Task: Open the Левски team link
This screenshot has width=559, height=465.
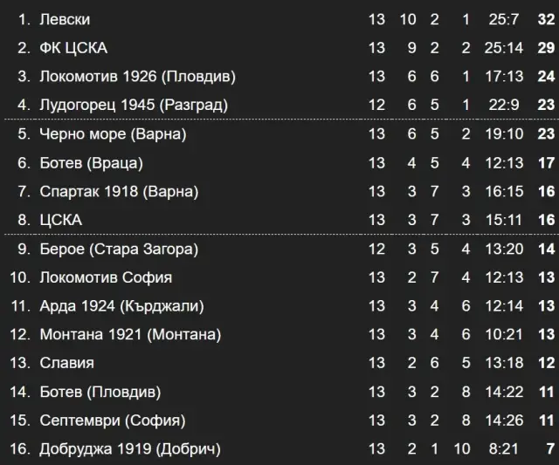Action: pos(65,19)
